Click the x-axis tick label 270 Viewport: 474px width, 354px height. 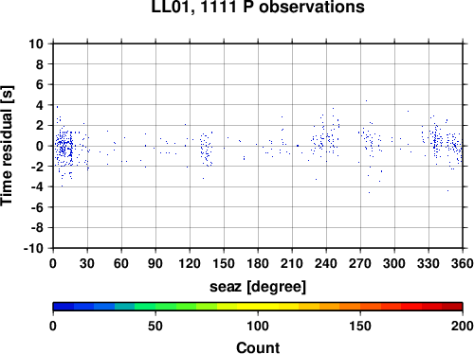360,263
